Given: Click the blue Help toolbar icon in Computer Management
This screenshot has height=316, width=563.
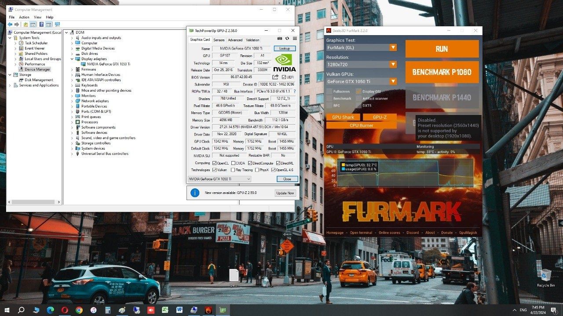Looking at the screenshot, I should pyautogui.click(x=42, y=24).
